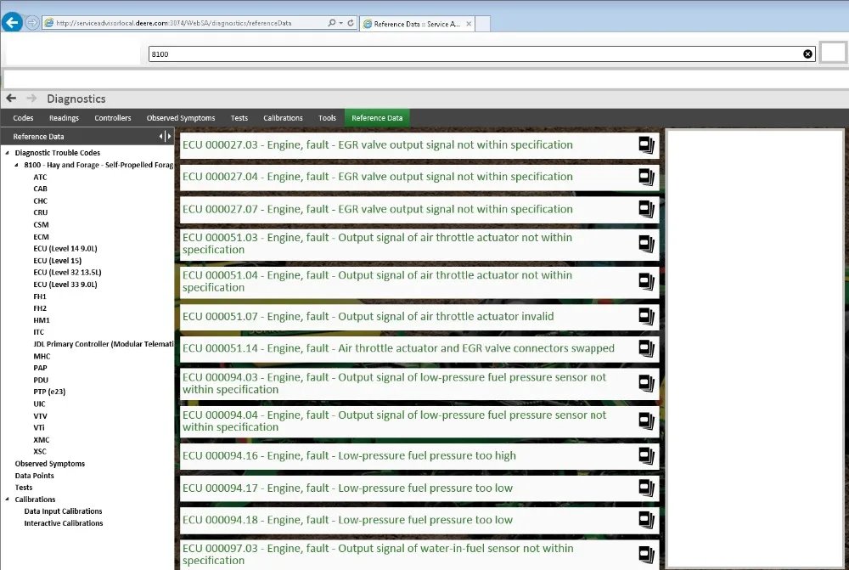Select ECU (Level 15) in tree

click(58, 261)
